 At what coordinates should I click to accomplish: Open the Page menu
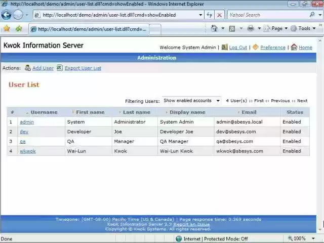[276, 28]
